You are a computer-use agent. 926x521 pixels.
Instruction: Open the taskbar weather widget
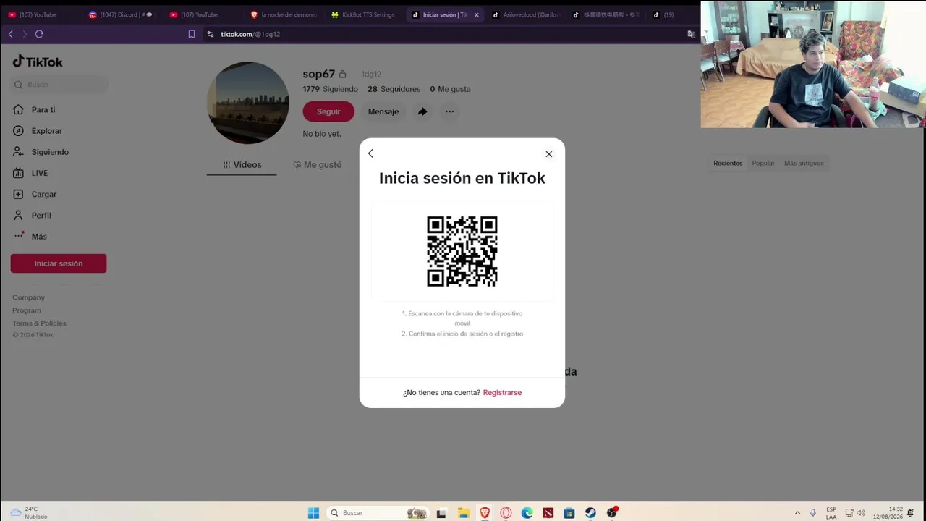tap(29, 513)
